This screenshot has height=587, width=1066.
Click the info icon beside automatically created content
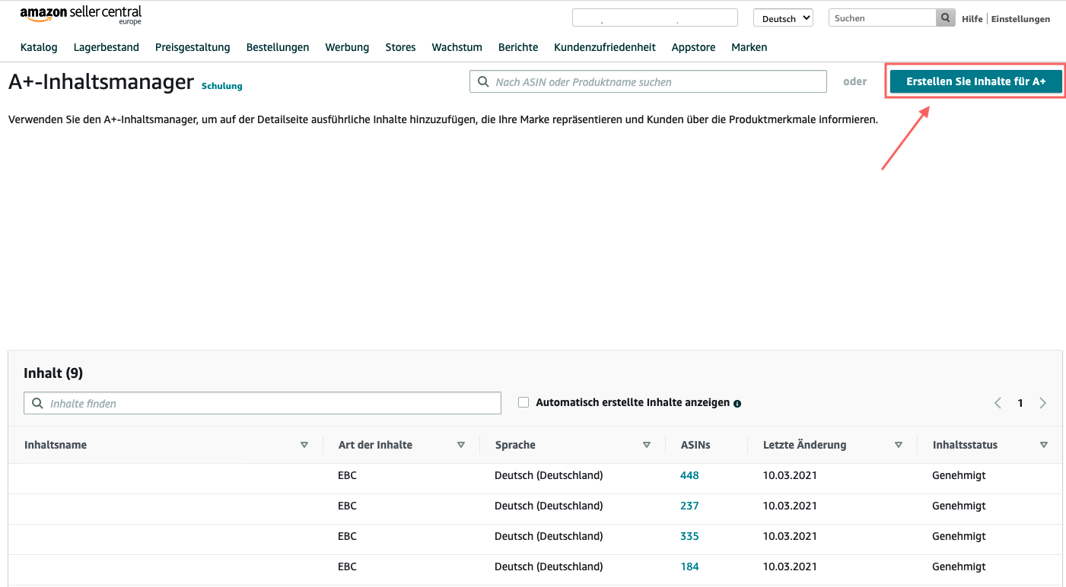pos(737,404)
